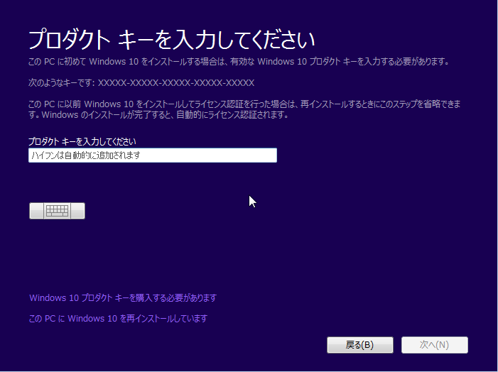Viewport: 498px width, 372px height.
Task: Click the sample key text XXXXX-XXXXX-XXXXX-XXXXX-XXXXX
Action: coord(176,83)
